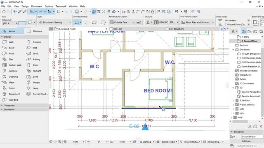Select the Skylight tool

(x=34, y=71)
